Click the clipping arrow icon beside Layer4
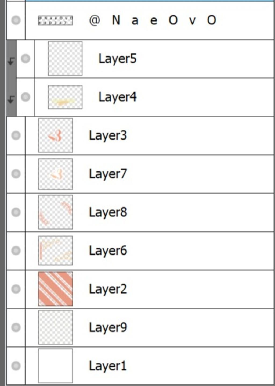Screen dimensions: 275x386 coord(11,100)
